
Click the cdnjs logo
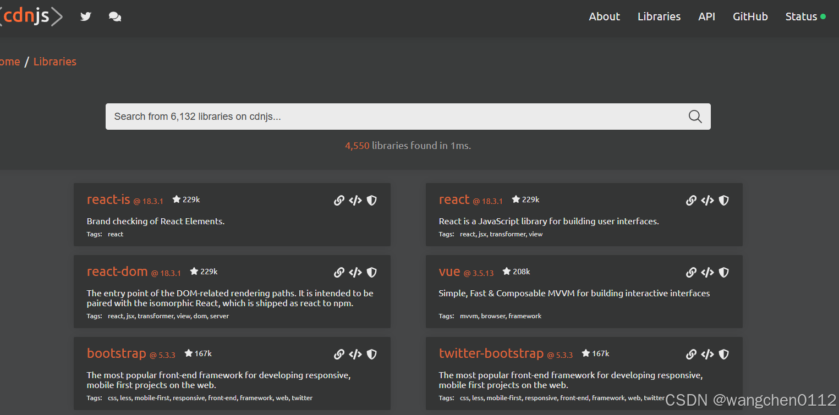(x=31, y=16)
